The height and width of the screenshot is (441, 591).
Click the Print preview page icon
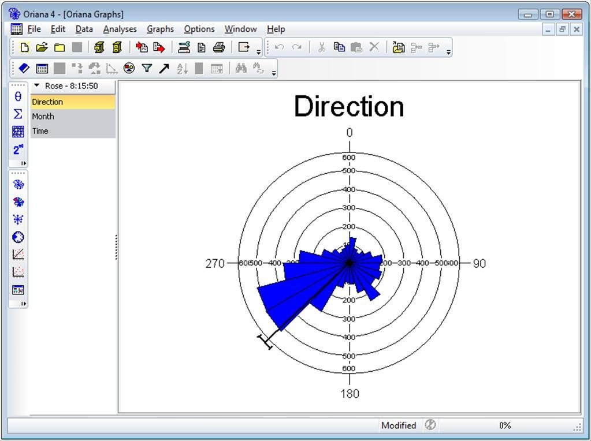[x=202, y=47]
